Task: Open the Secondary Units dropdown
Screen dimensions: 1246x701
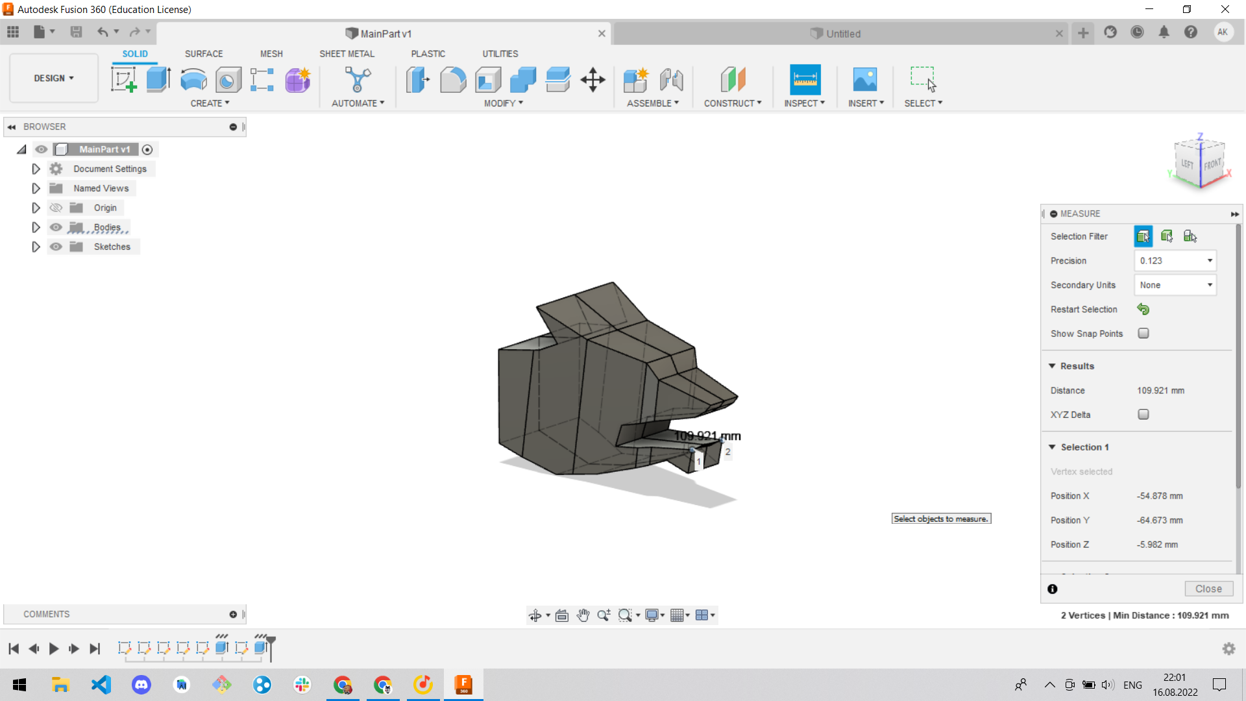Action: (x=1175, y=285)
